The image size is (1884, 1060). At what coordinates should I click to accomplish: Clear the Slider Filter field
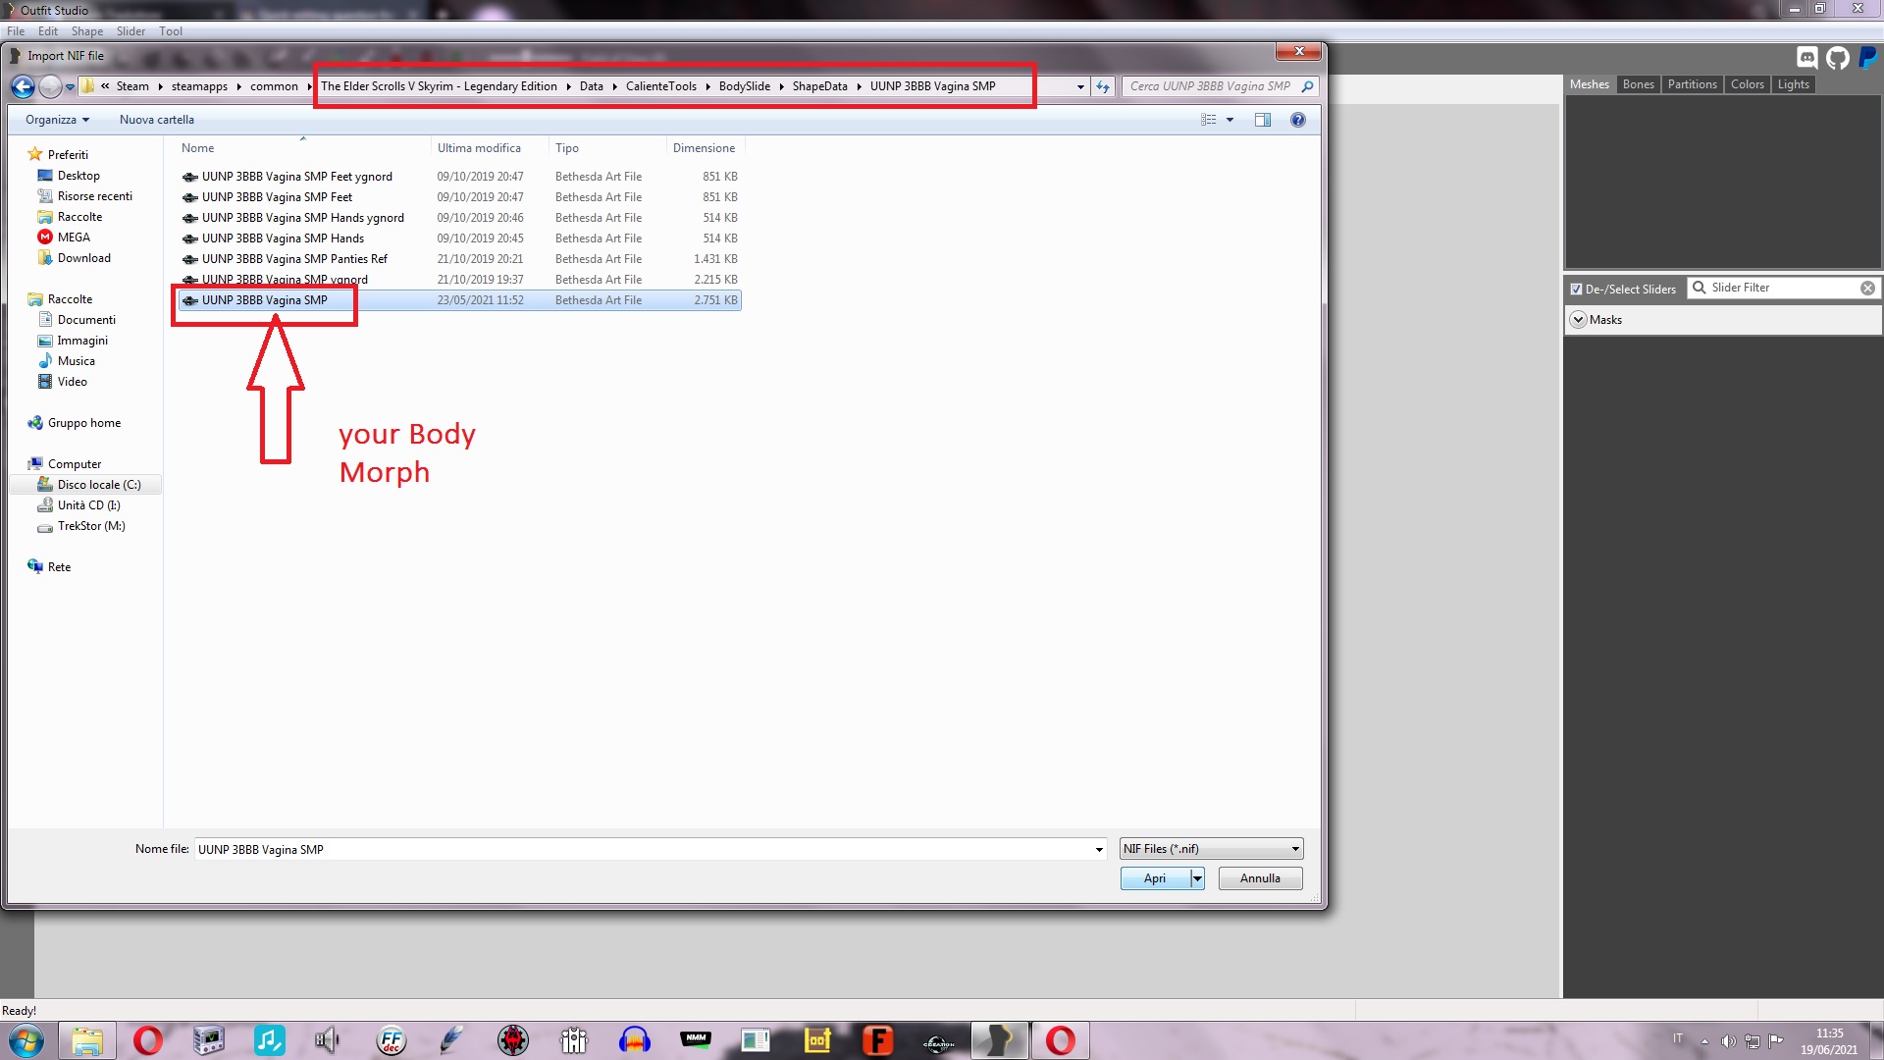(x=1867, y=289)
